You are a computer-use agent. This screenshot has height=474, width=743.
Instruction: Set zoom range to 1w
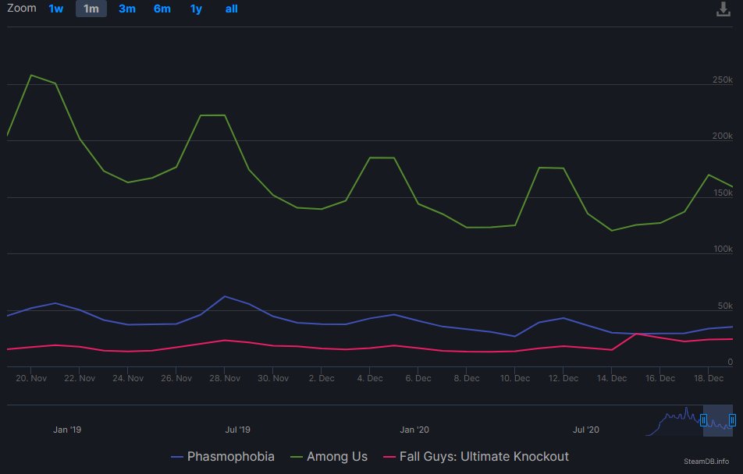coord(56,9)
